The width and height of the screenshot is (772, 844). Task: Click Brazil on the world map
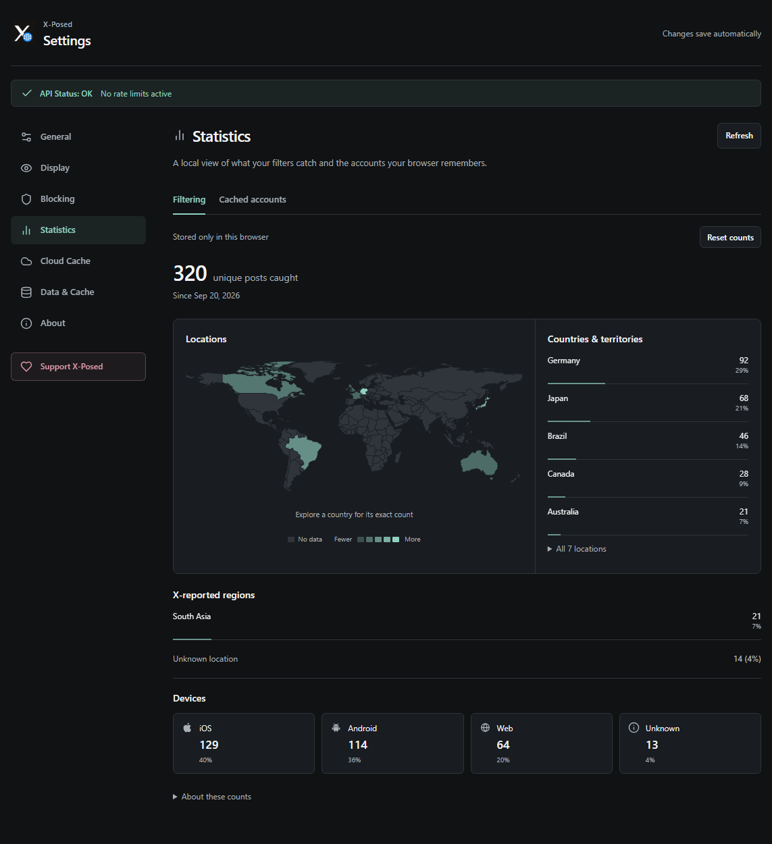(x=306, y=450)
